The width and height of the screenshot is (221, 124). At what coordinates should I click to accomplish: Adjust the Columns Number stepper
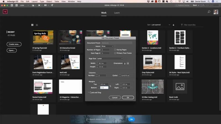pos(97,76)
